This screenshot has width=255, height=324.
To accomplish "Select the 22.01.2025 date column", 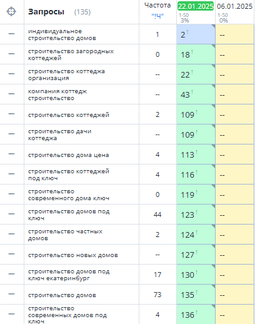I will coord(196,6).
